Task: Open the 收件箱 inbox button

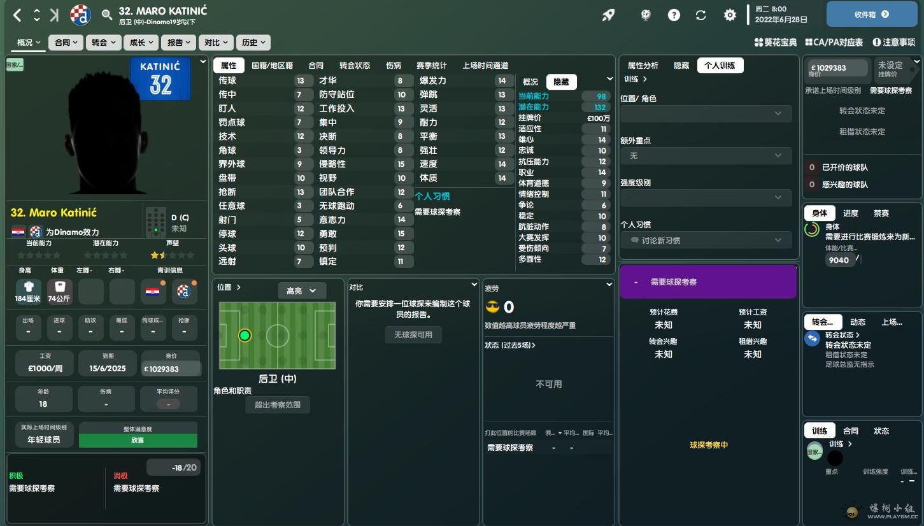Action: (872, 14)
